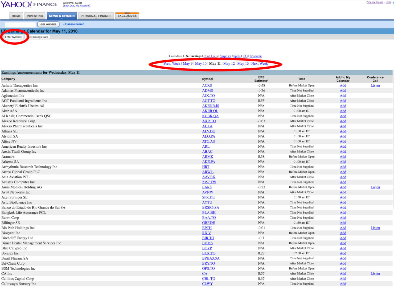The height and width of the screenshot is (287, 394).
Task: Add Allianz SE to my calendar
Action: pyautogui.click(x=343, y=131)
